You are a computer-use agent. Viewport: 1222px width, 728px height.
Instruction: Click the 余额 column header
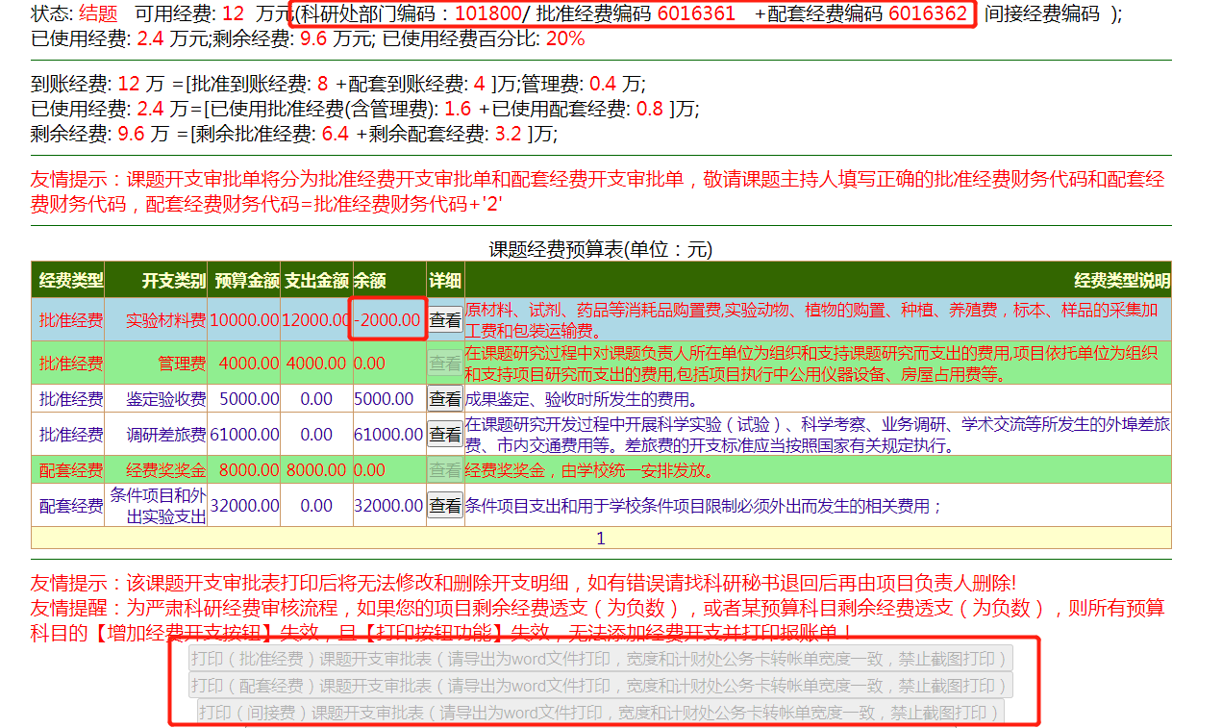[x=370, y=281]
